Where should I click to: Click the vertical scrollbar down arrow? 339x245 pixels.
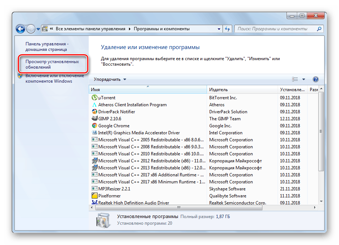[x=321, y=201]
